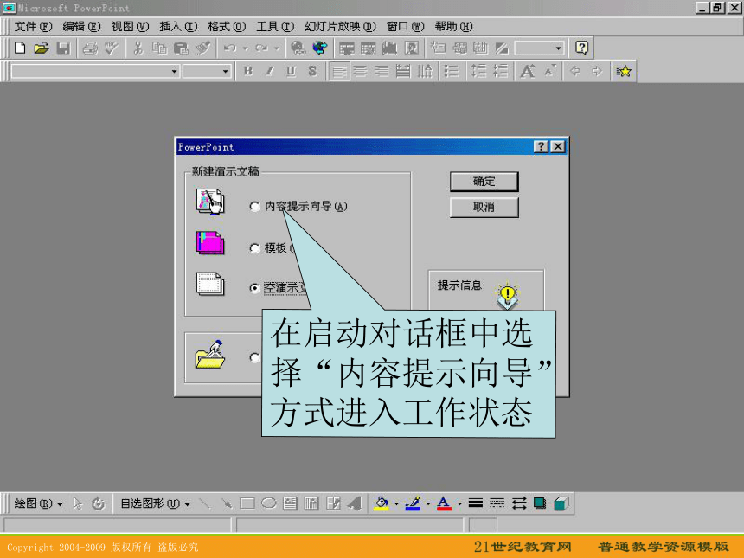
Task: Select the Oval drawing tool
Action: point(268,503)
